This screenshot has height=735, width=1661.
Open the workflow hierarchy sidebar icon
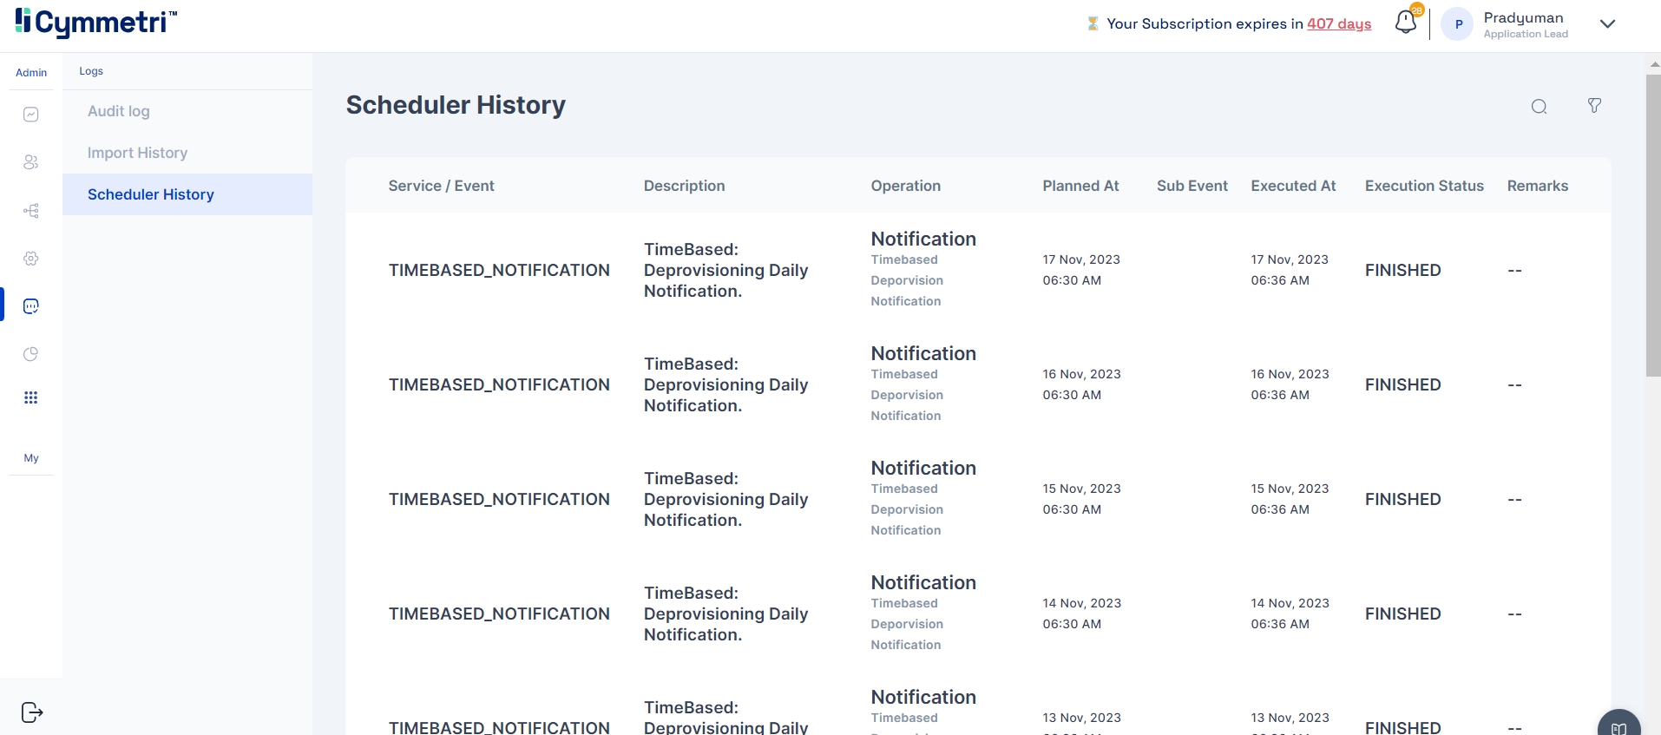(x=31, y=211)
